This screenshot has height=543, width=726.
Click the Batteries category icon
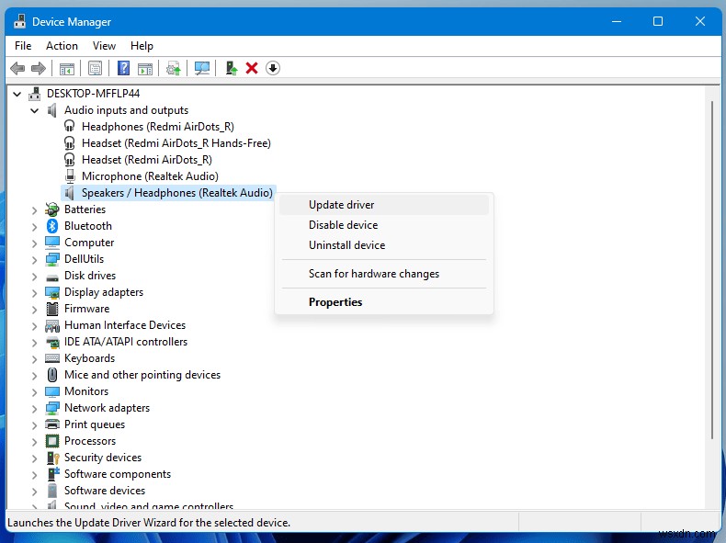51,209
